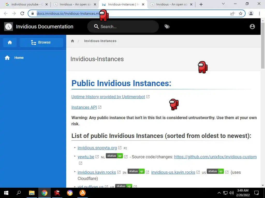Open the tab search chevron in the title bar
Viewport: 265px width, 198px height.
click(x=223, y=4)
